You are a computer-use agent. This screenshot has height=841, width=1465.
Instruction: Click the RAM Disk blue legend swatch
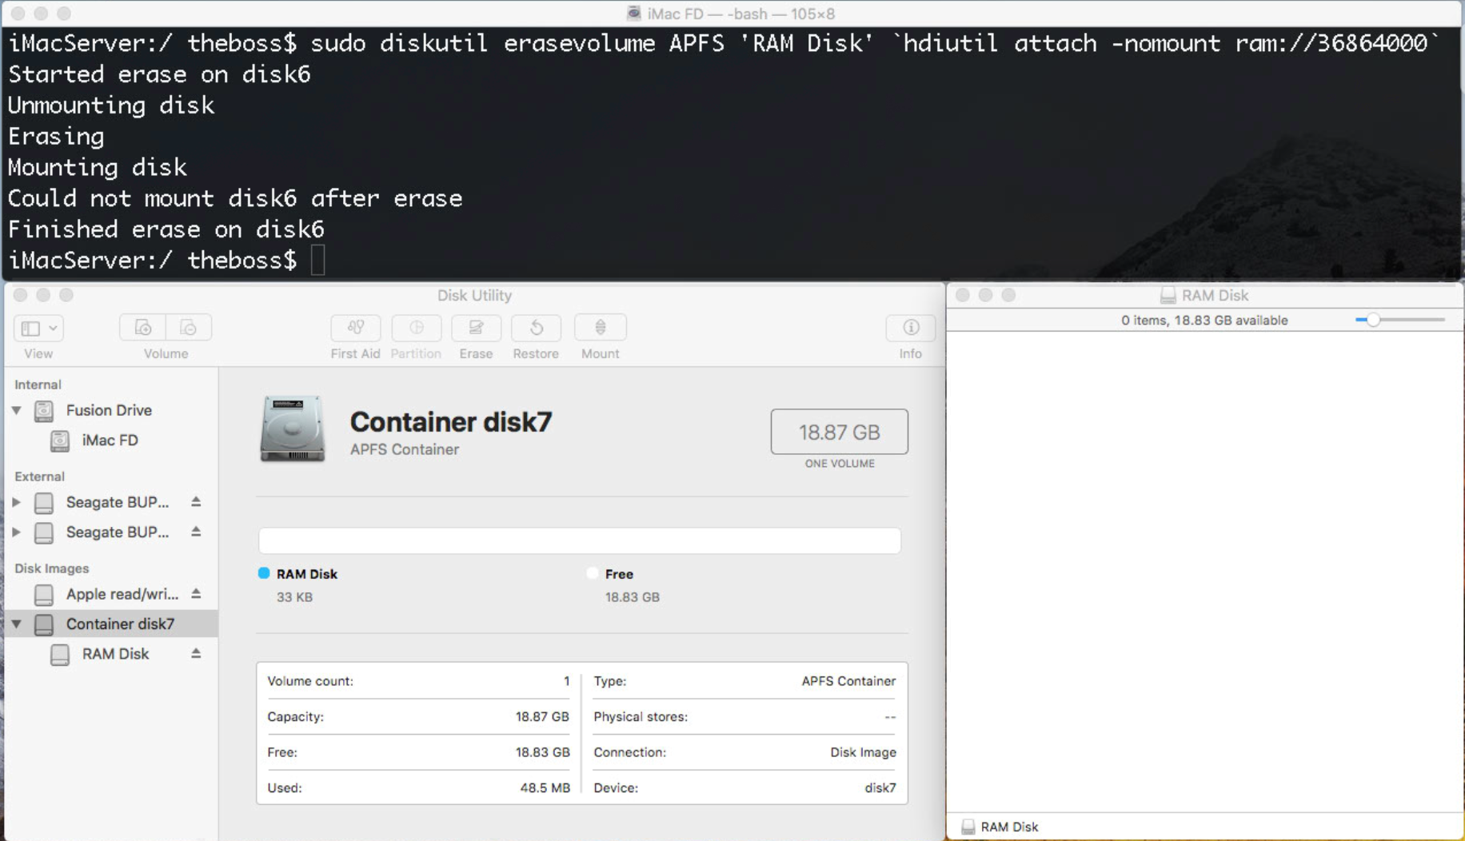264,573
